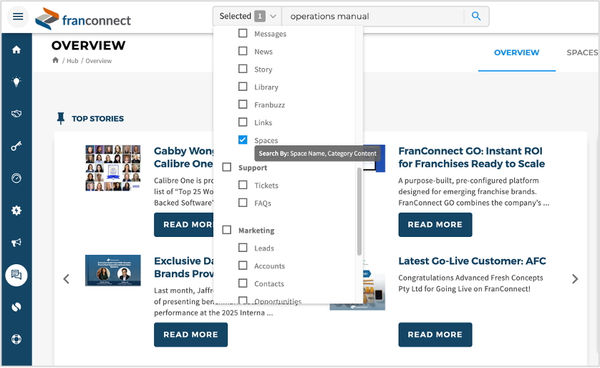Switch to the Overview tab
Image resolution: width=600 pixels, height=368 pixels.
click(x=516, y=52)
